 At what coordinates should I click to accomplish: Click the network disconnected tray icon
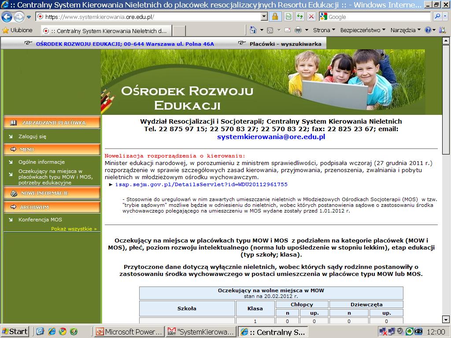(383, 332)
